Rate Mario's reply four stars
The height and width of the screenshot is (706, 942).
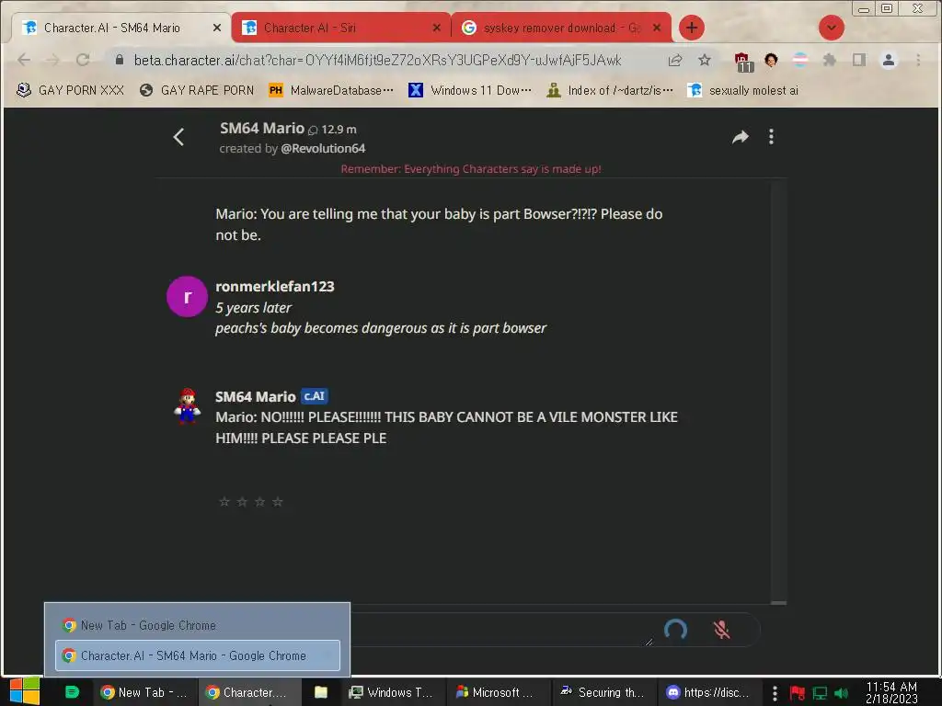click(x=278, y=501)
